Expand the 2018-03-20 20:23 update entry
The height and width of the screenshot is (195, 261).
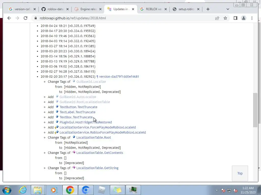(x=68, y=51)
